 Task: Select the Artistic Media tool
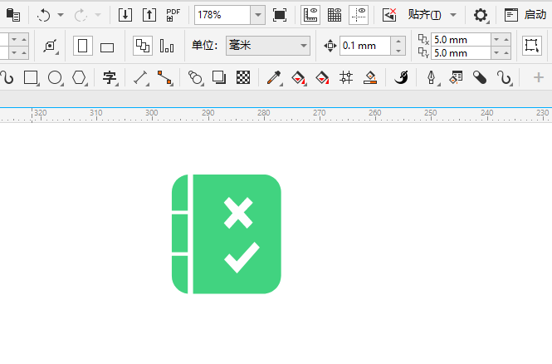coord(401,77)
